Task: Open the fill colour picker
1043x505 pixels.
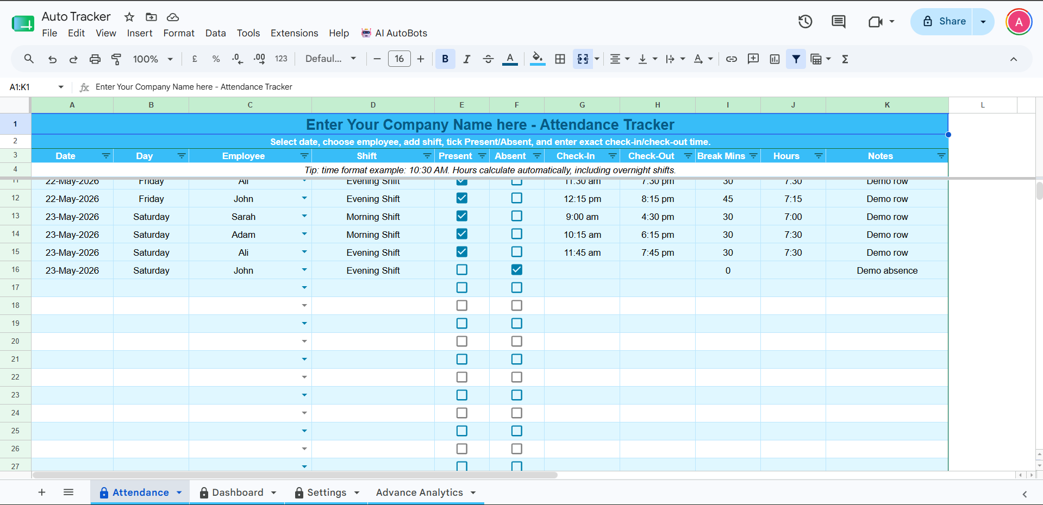Action: pyautogui.click(x=538, y=59)
